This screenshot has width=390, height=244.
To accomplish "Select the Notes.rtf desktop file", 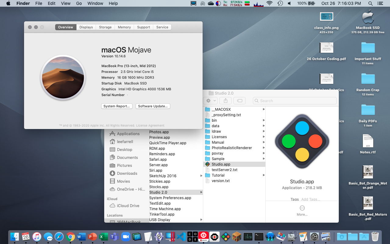I will 368,144.
